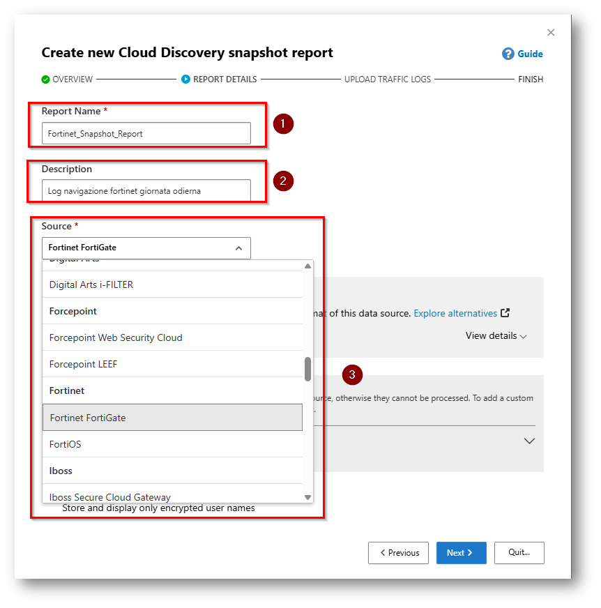601x608 pixels.
Task: Expand View details section
Action: 496,335
